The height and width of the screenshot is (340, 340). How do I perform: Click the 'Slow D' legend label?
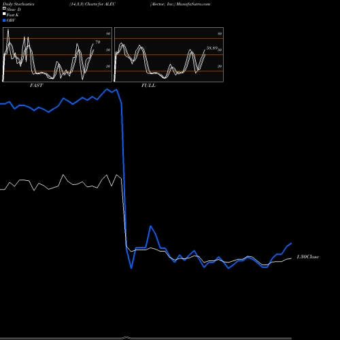[x=14, y=10]
